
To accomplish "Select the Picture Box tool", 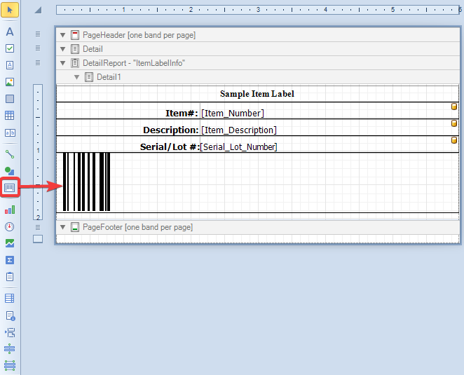I will pyautogui.click(x=10, y=82).
